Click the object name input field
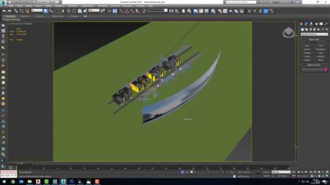This screenshot has height=185, width=330. (x=312, y=69)
